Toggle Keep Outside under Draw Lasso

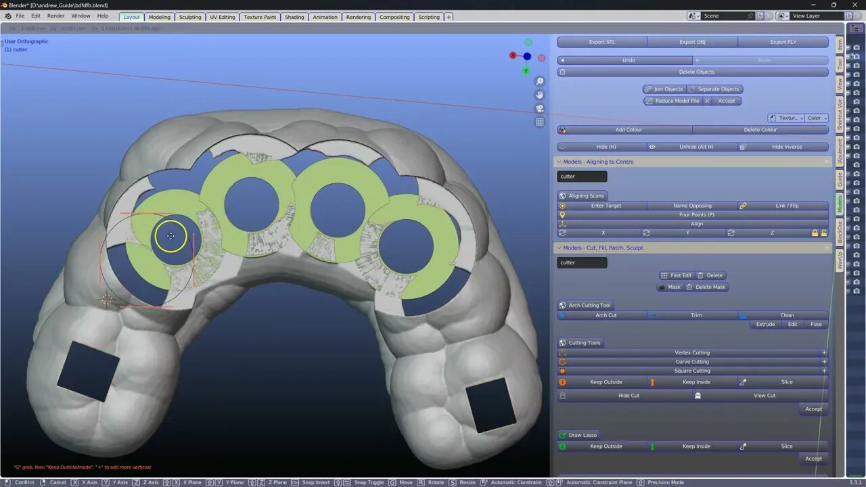(602, 446)
